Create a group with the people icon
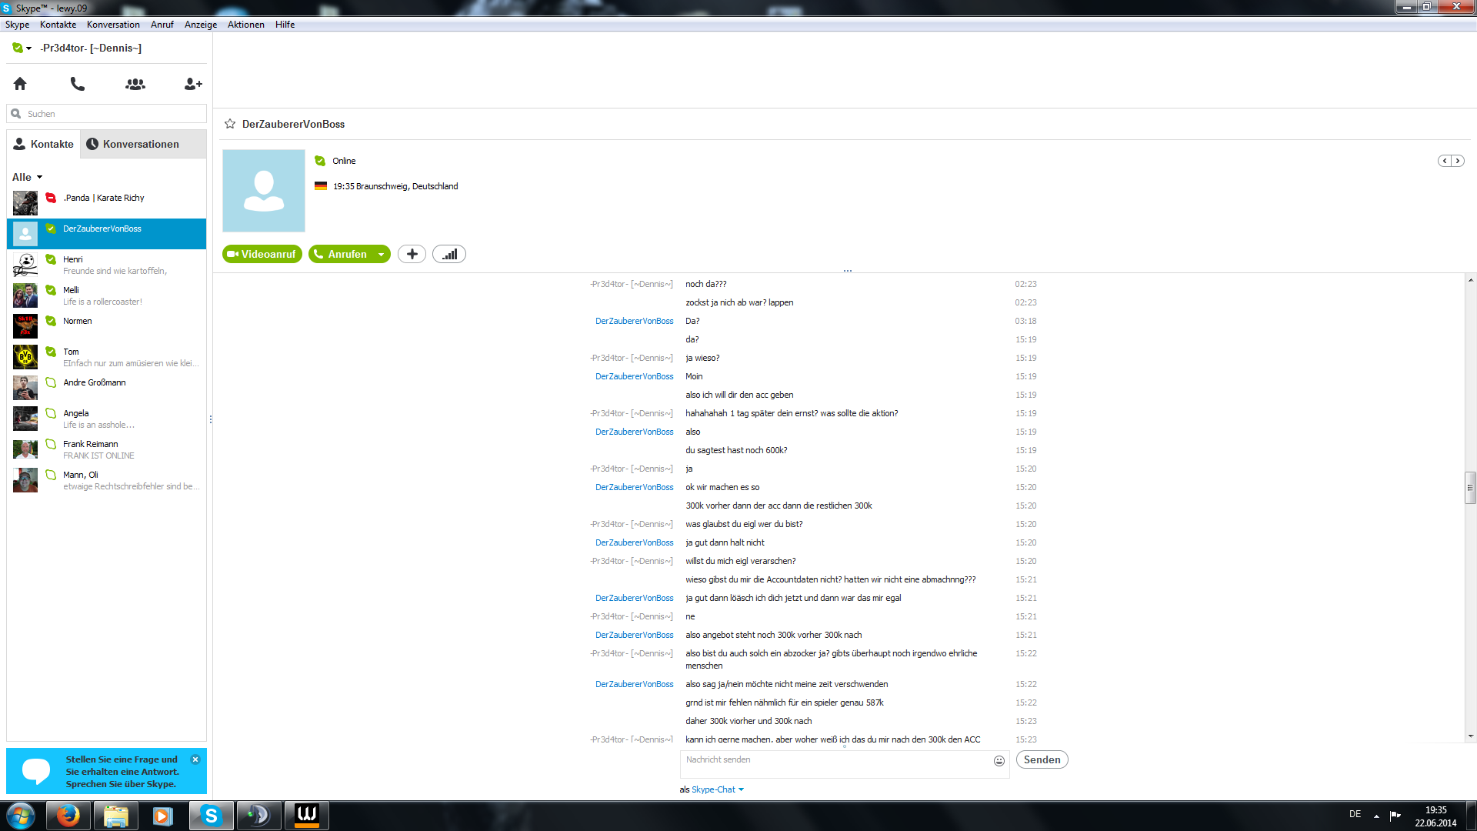Image resolution: width=1477 pixels, height=831 pixels. tap(135, 84)
